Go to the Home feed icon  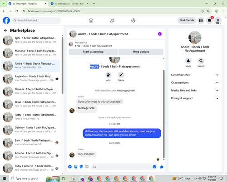coord(91,20)
